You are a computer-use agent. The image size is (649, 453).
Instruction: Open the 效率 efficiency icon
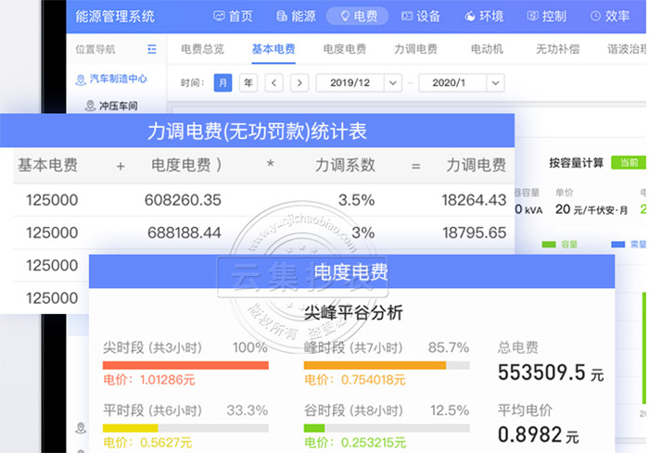(x=594, y=16)
